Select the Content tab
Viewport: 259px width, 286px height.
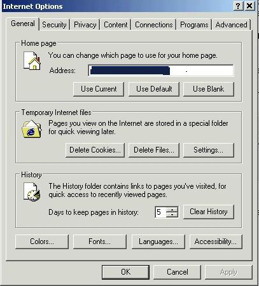pos(116,25)
